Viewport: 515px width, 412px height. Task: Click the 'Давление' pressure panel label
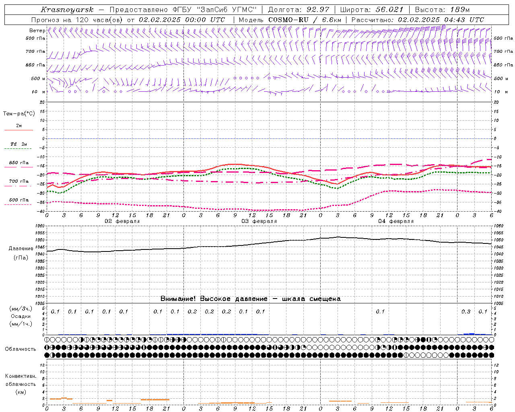tap(21, 249)
